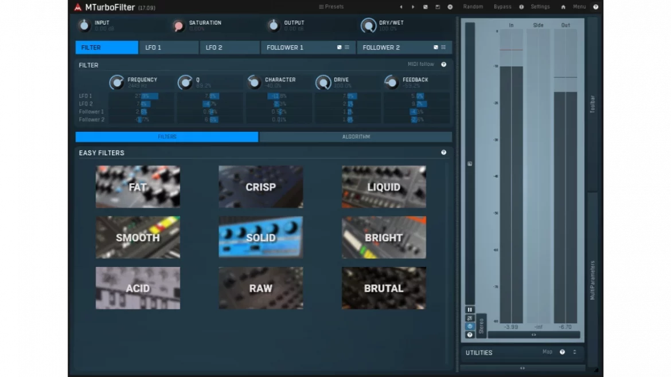Load the next preset arrow
The height and width of the screenshot is (377, 671).
pos(413,7)
